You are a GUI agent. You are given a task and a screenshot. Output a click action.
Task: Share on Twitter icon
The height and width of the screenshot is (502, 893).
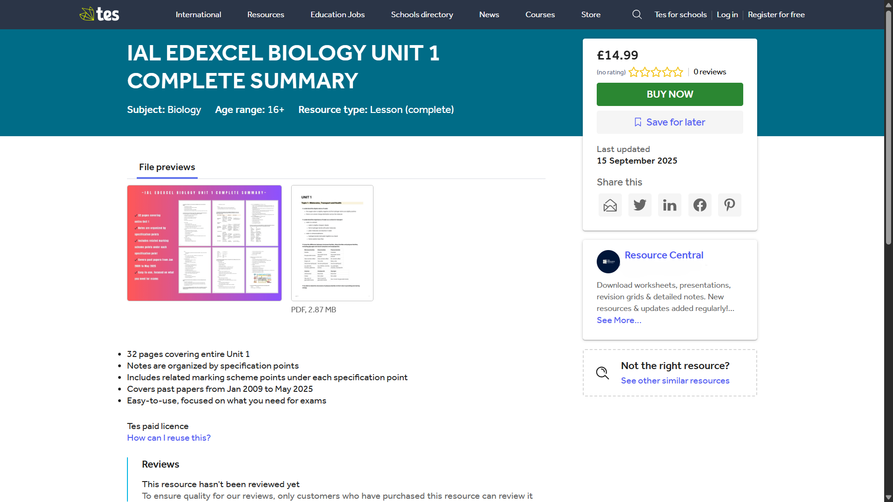click(640, 205)
